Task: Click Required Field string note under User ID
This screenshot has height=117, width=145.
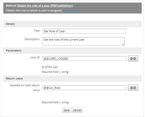Action: click(x=55, y=72)
